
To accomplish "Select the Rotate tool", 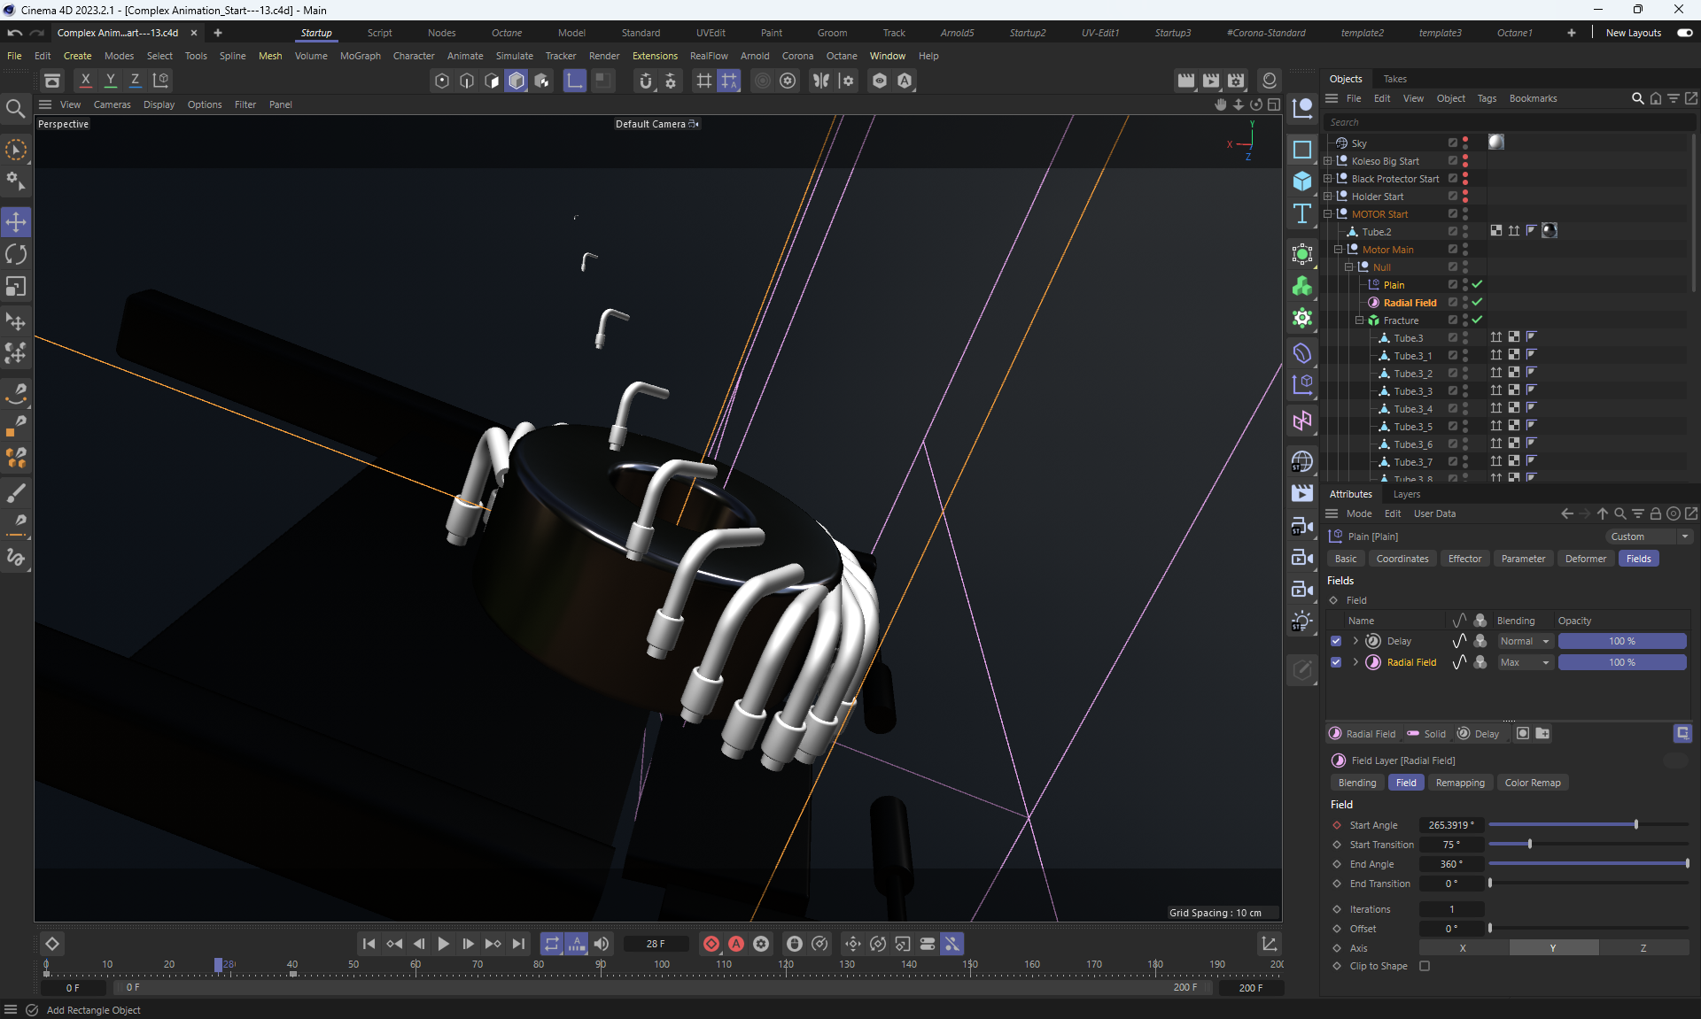I will tap(16, 255).
